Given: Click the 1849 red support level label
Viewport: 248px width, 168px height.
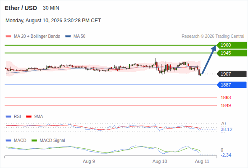Looking at the screenshot, I should (226, 105).
